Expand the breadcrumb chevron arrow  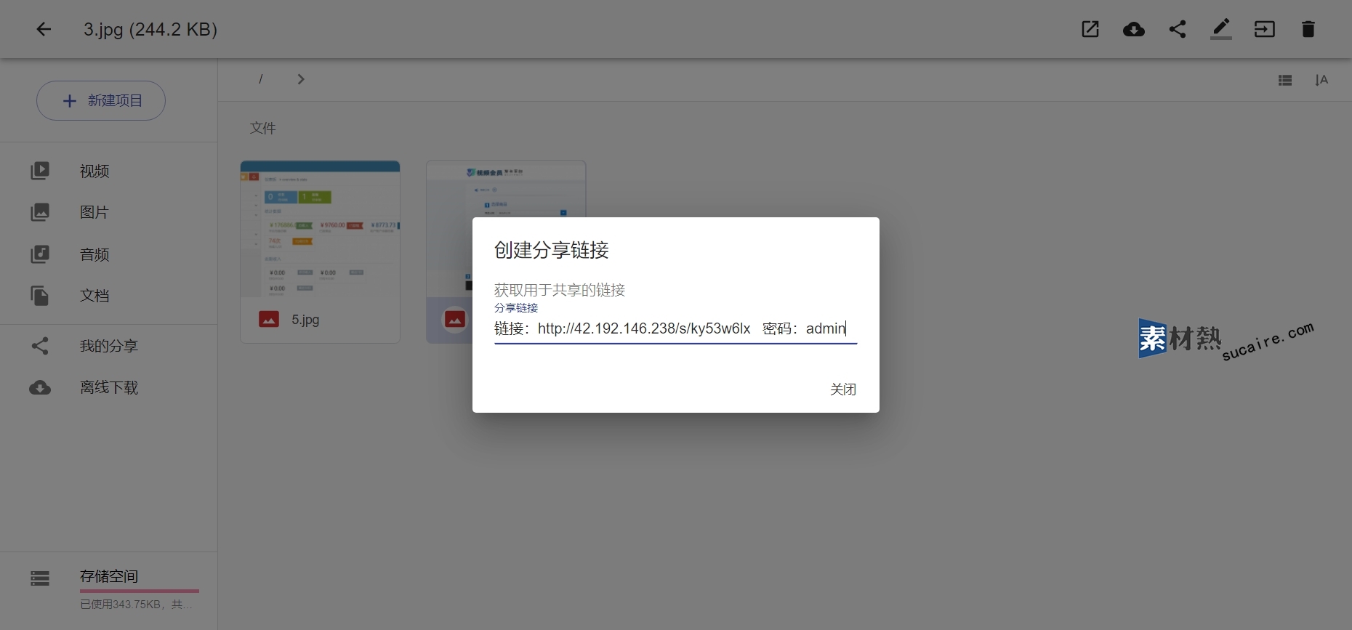(301, 79)
